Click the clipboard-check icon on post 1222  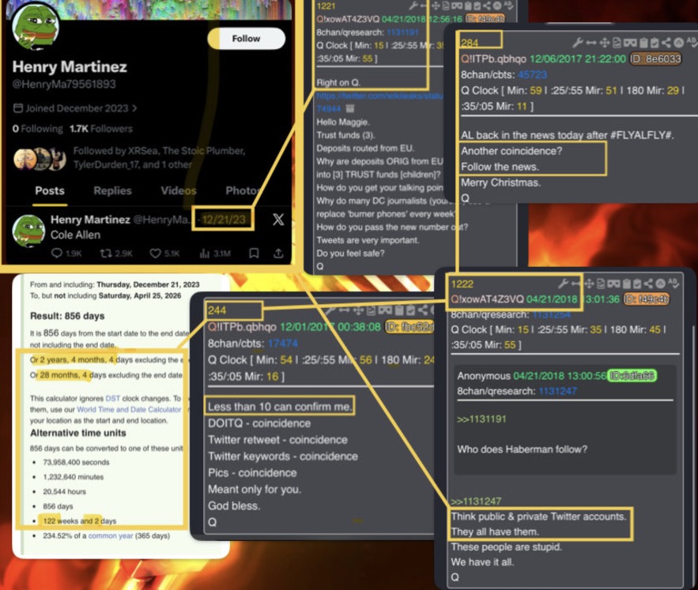[x=637, y=284]
